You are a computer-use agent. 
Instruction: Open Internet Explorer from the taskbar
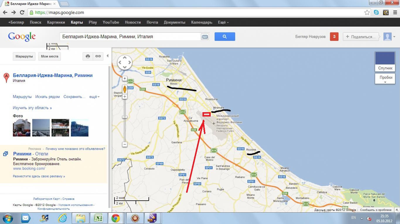[x=63, y=218]
